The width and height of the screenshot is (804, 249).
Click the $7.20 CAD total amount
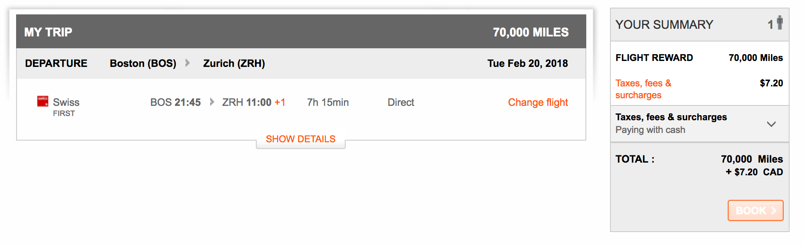click(754, 172)
